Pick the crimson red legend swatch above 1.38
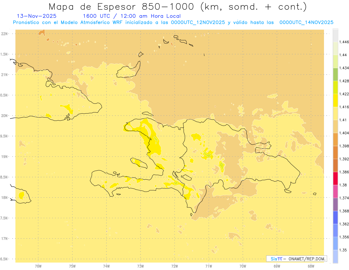Screen dimensions: 349x270 tap(335, 178)
